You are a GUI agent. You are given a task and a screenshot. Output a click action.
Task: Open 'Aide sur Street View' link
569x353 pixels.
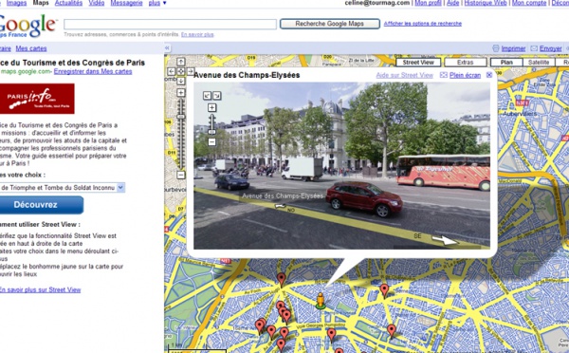point(405,75)
